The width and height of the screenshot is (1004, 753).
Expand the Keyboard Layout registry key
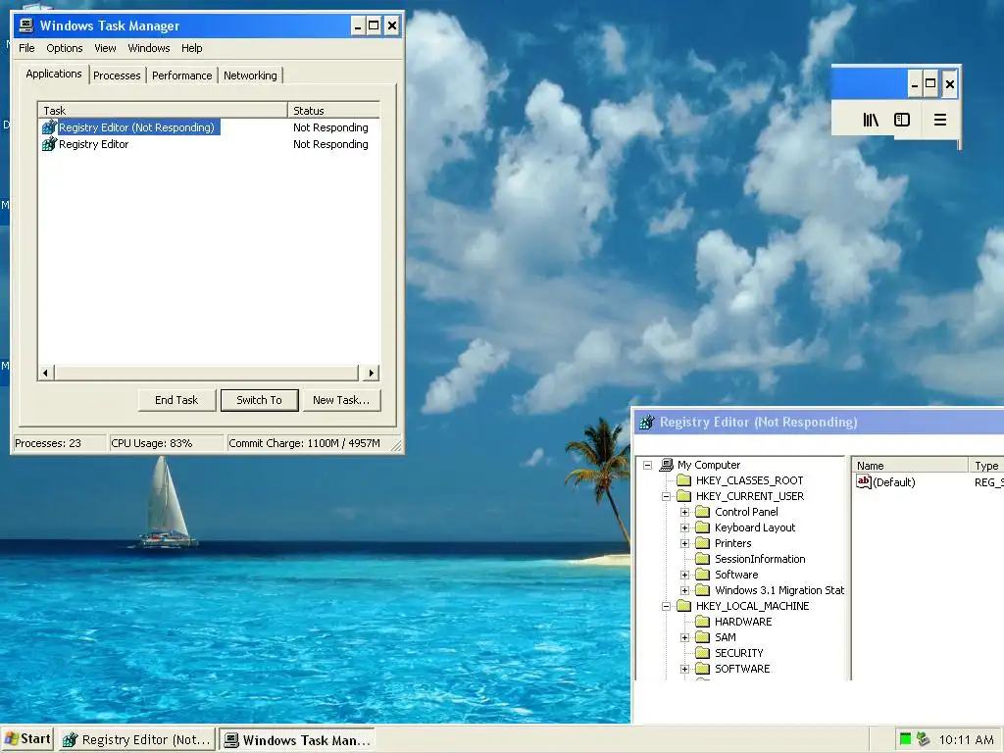click(x=685, y=527)
